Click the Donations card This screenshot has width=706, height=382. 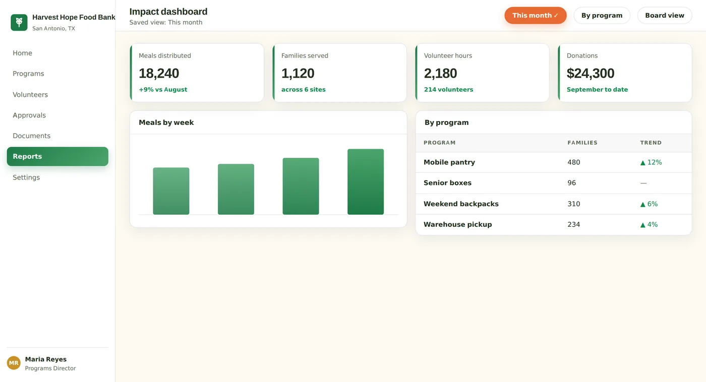pos(625,73)
